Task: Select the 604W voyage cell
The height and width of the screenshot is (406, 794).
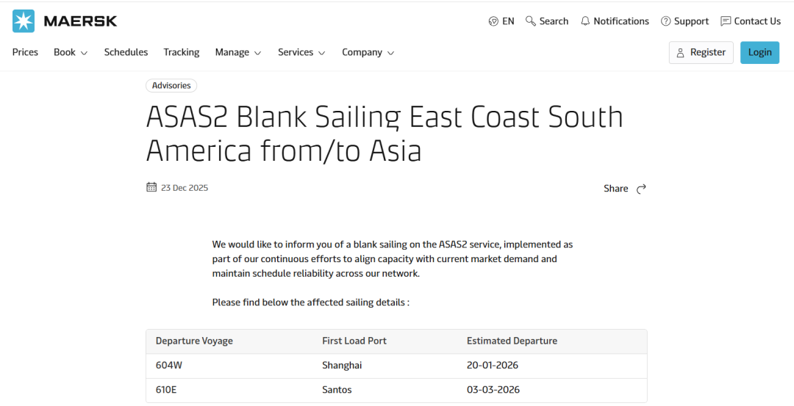Action: pos(168,365)
